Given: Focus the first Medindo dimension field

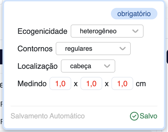Looking at the screenshot, I should (x=60, y=84).
